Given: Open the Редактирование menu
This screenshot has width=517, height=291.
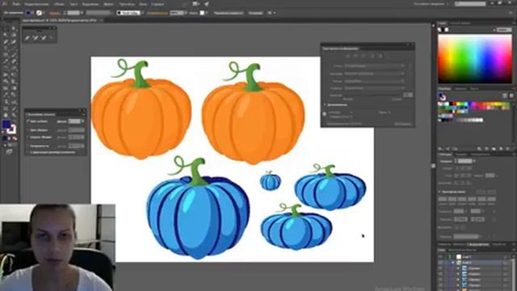Looking at the screenshot, I should pos(36,4).
